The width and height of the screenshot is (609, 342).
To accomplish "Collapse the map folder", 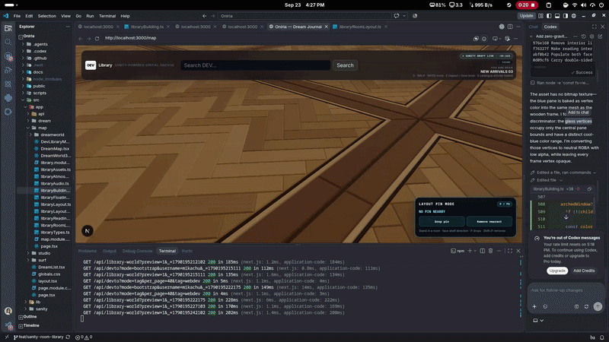I will pos(28,128).
